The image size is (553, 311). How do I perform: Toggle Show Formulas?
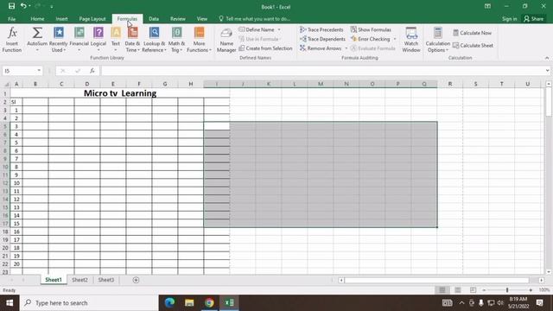(x=371, y=29)
